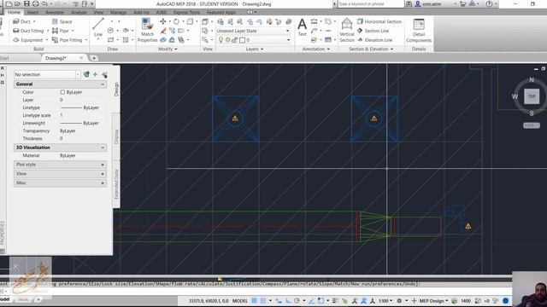Create a Vertical Section

coord(347,31)
